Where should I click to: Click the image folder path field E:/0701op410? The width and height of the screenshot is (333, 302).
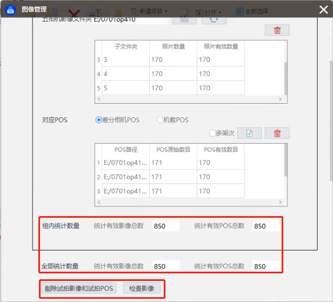click(x=130, y=20)
